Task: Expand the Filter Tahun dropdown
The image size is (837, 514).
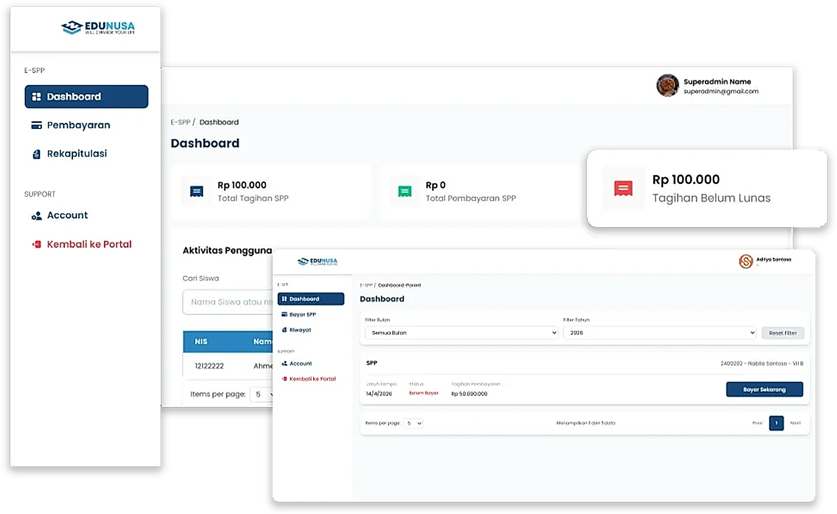Action: [x=659, y=333]
